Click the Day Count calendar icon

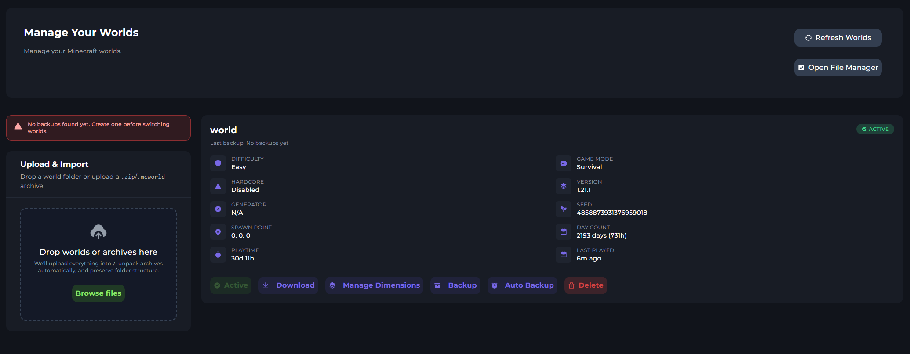pyautogui.click(x=564, y=232)
